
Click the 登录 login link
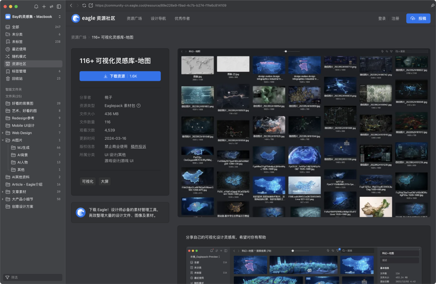tap(382, 18)
